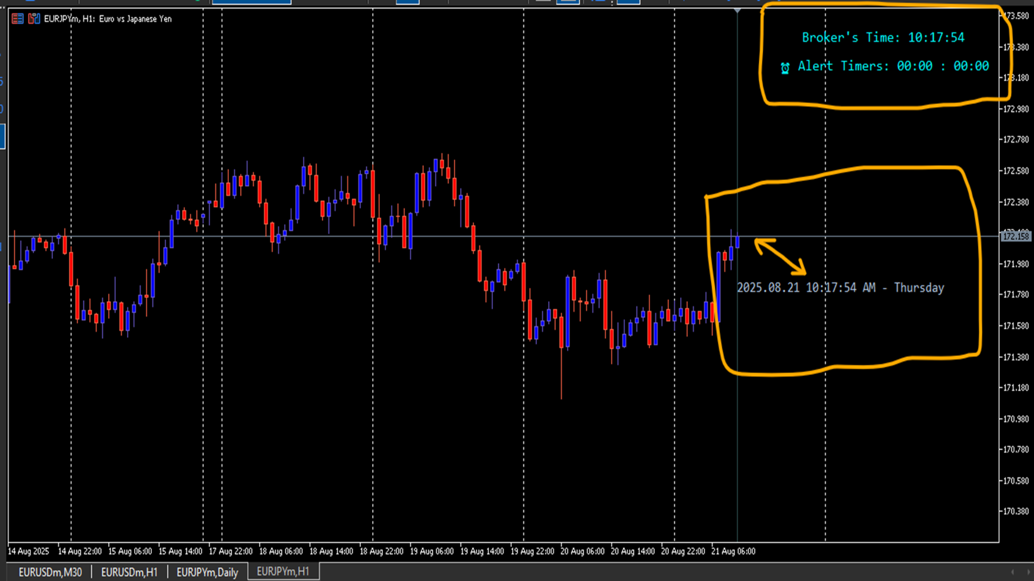This screenshot has height=581, width=1034.
Task: Click the chart title 'Euro vs Japanese Yen'
Action: [135, 19]
